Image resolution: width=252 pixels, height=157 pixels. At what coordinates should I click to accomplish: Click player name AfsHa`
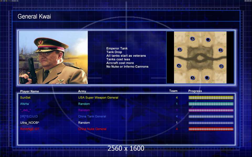click(25, 104)
